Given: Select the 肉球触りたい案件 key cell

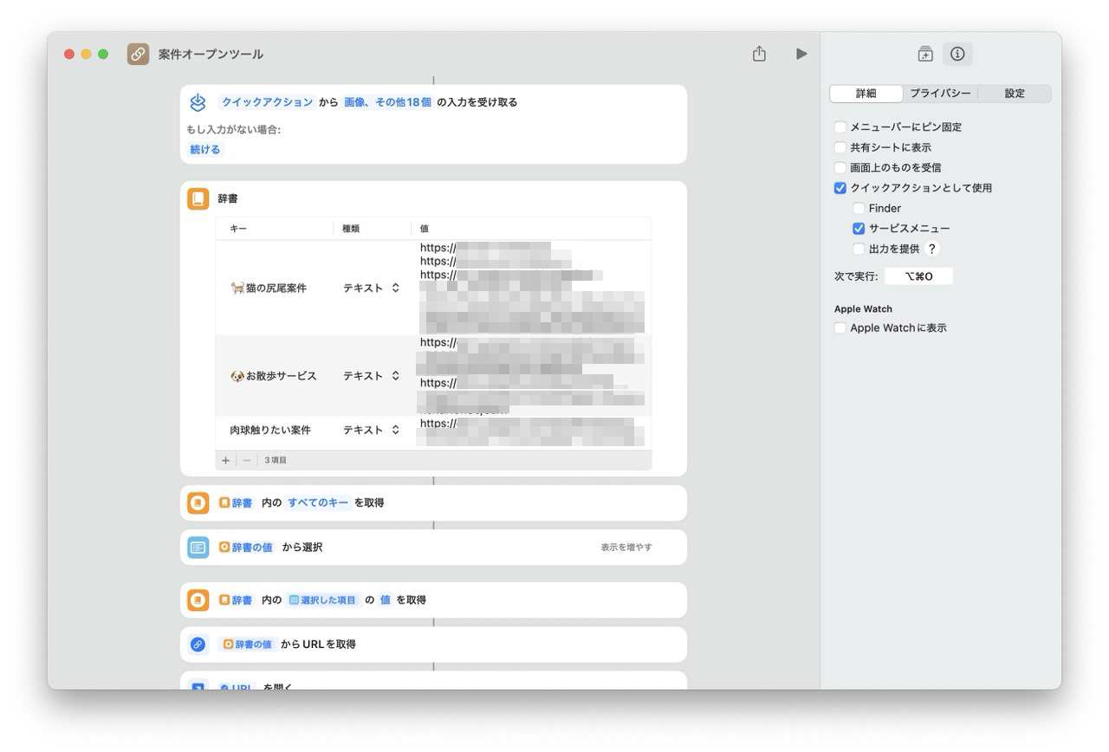Looking at the screenshot, I should pyautogui.click(x=274, y=430).
